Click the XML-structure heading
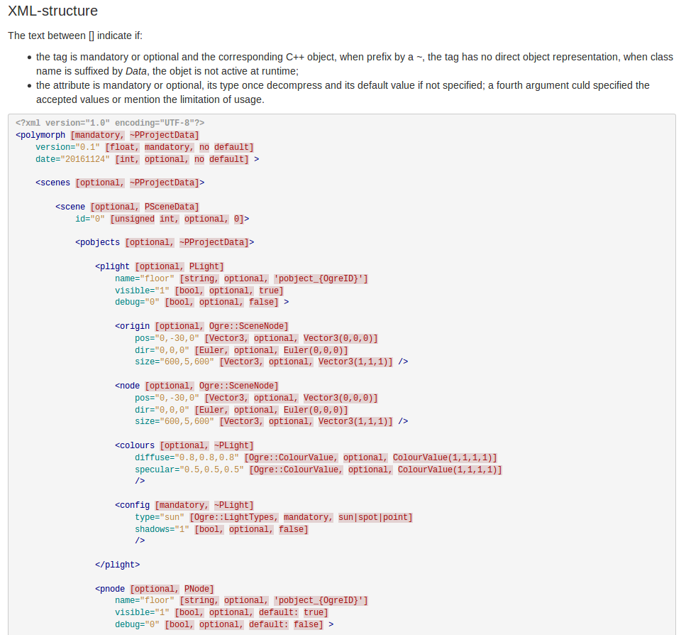686x635 pixels. [x=52, y=11]
